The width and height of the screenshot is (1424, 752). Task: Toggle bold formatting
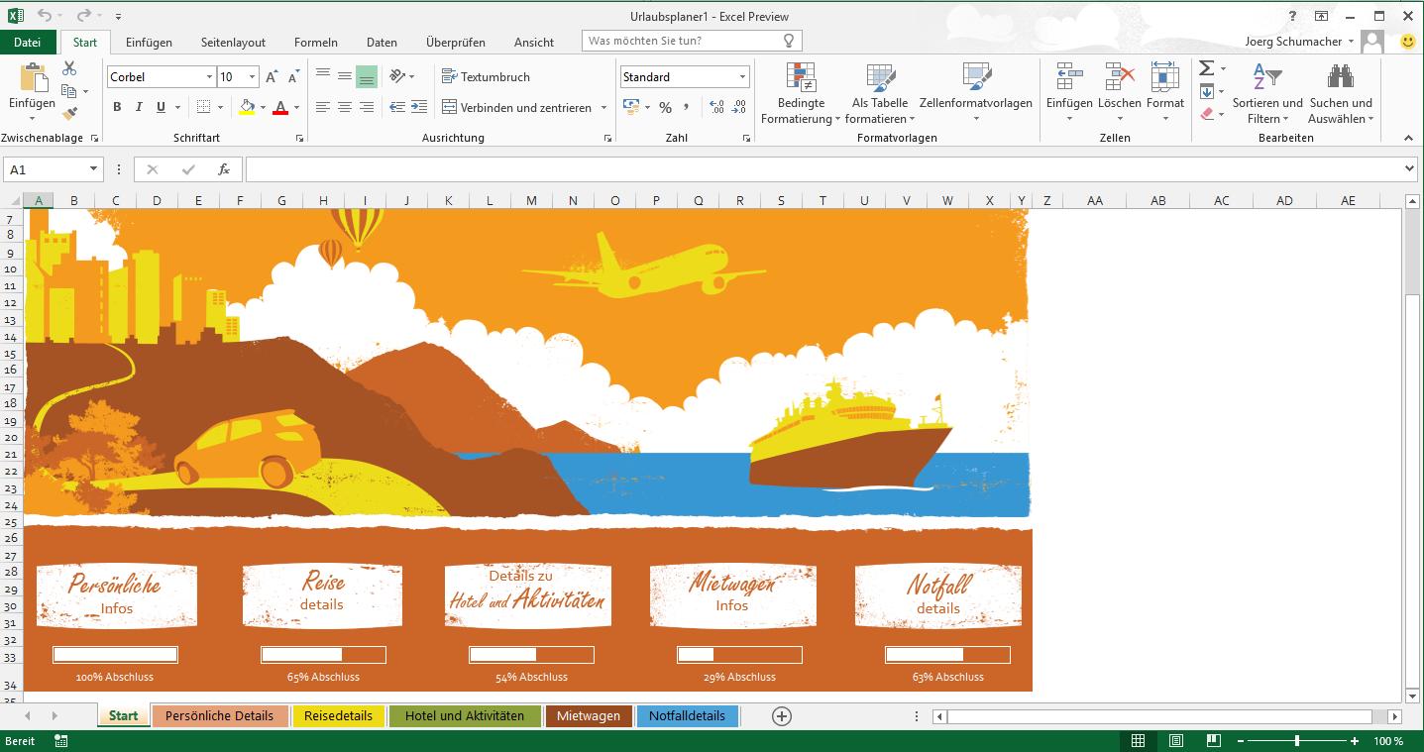[x=117, y=107]
